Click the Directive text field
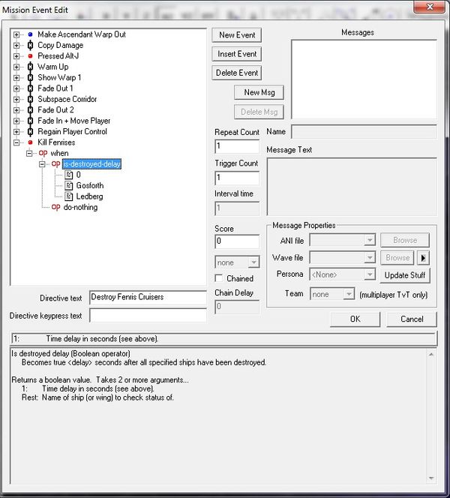The height and width of the screenshot is (498, 450). pos(147,297)
